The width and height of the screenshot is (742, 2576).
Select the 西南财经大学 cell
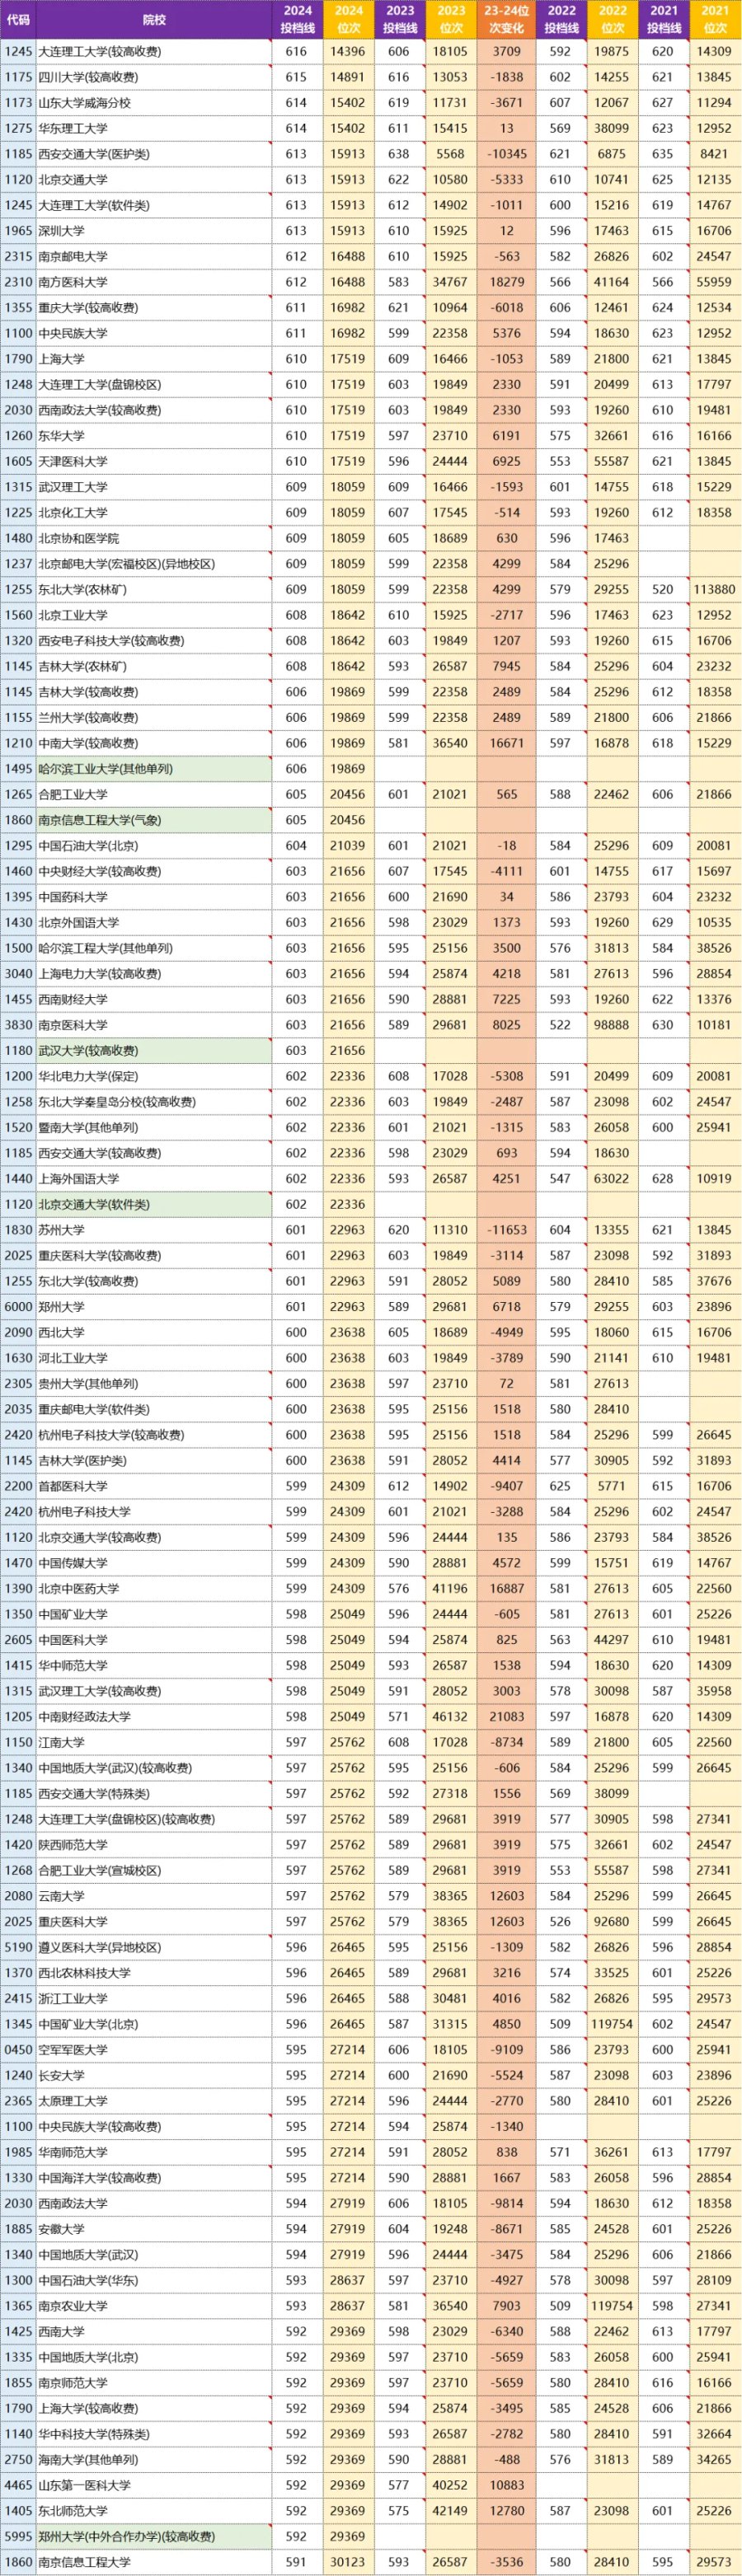pyautogui.click(x=154, y=999)
